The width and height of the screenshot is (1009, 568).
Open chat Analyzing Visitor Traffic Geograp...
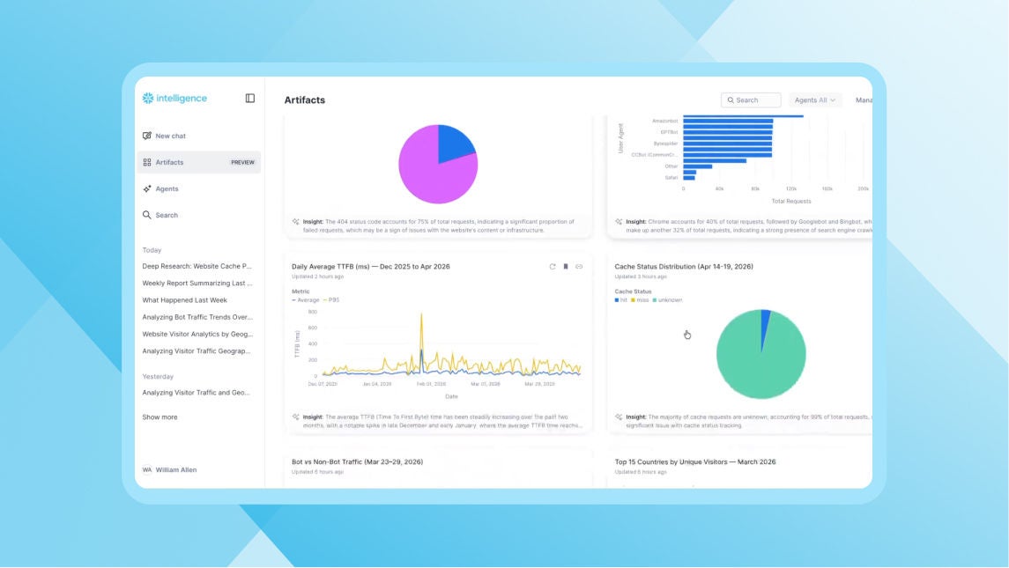point(197,351)
